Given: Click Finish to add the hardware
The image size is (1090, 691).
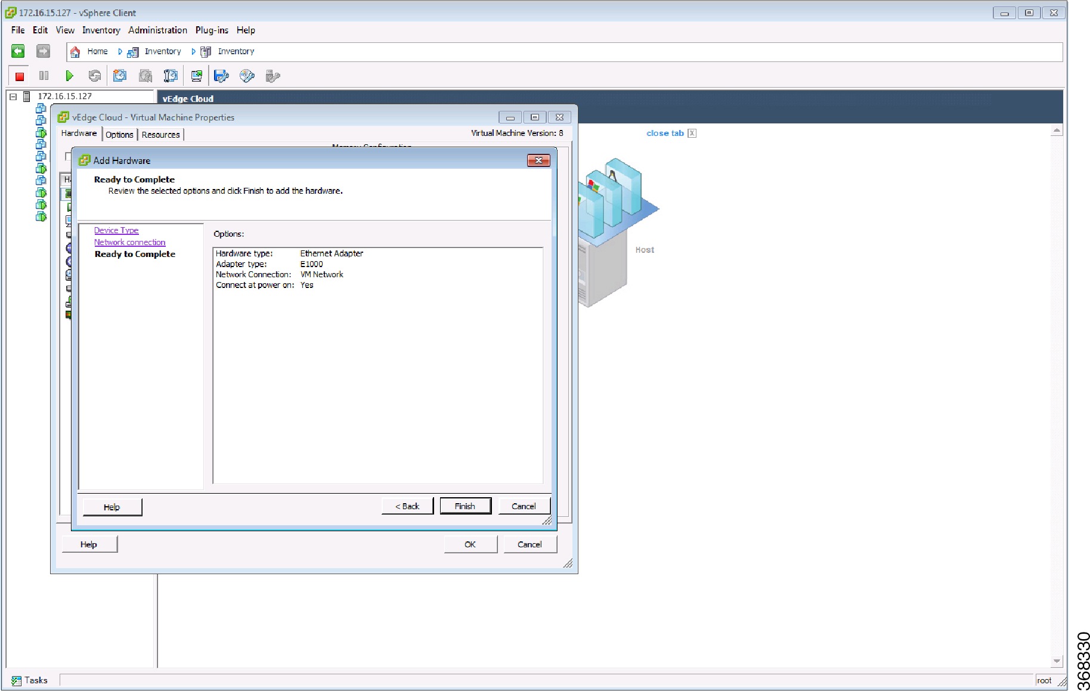Looking at the screenshot, I should tap(465, 506).
